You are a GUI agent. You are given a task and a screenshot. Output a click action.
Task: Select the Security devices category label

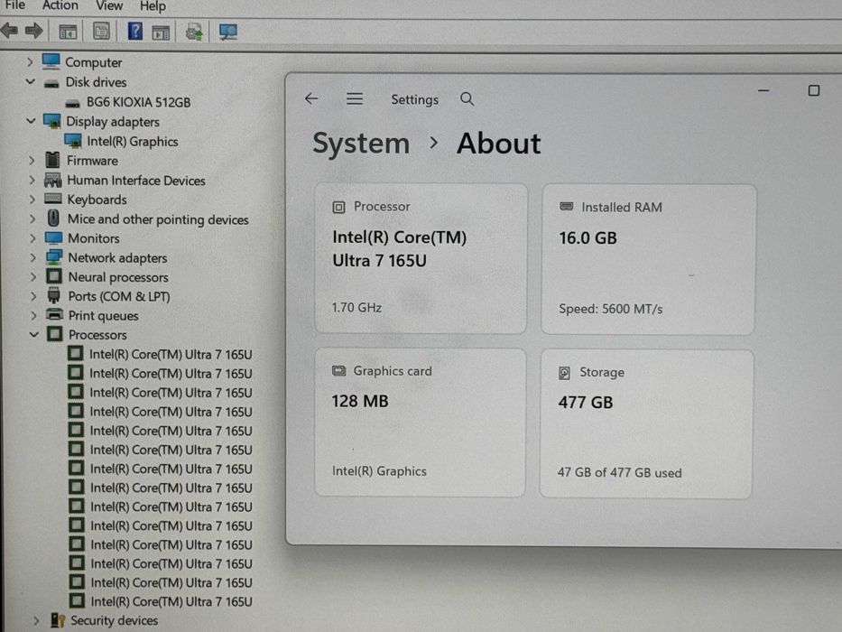tap(115, 621)
